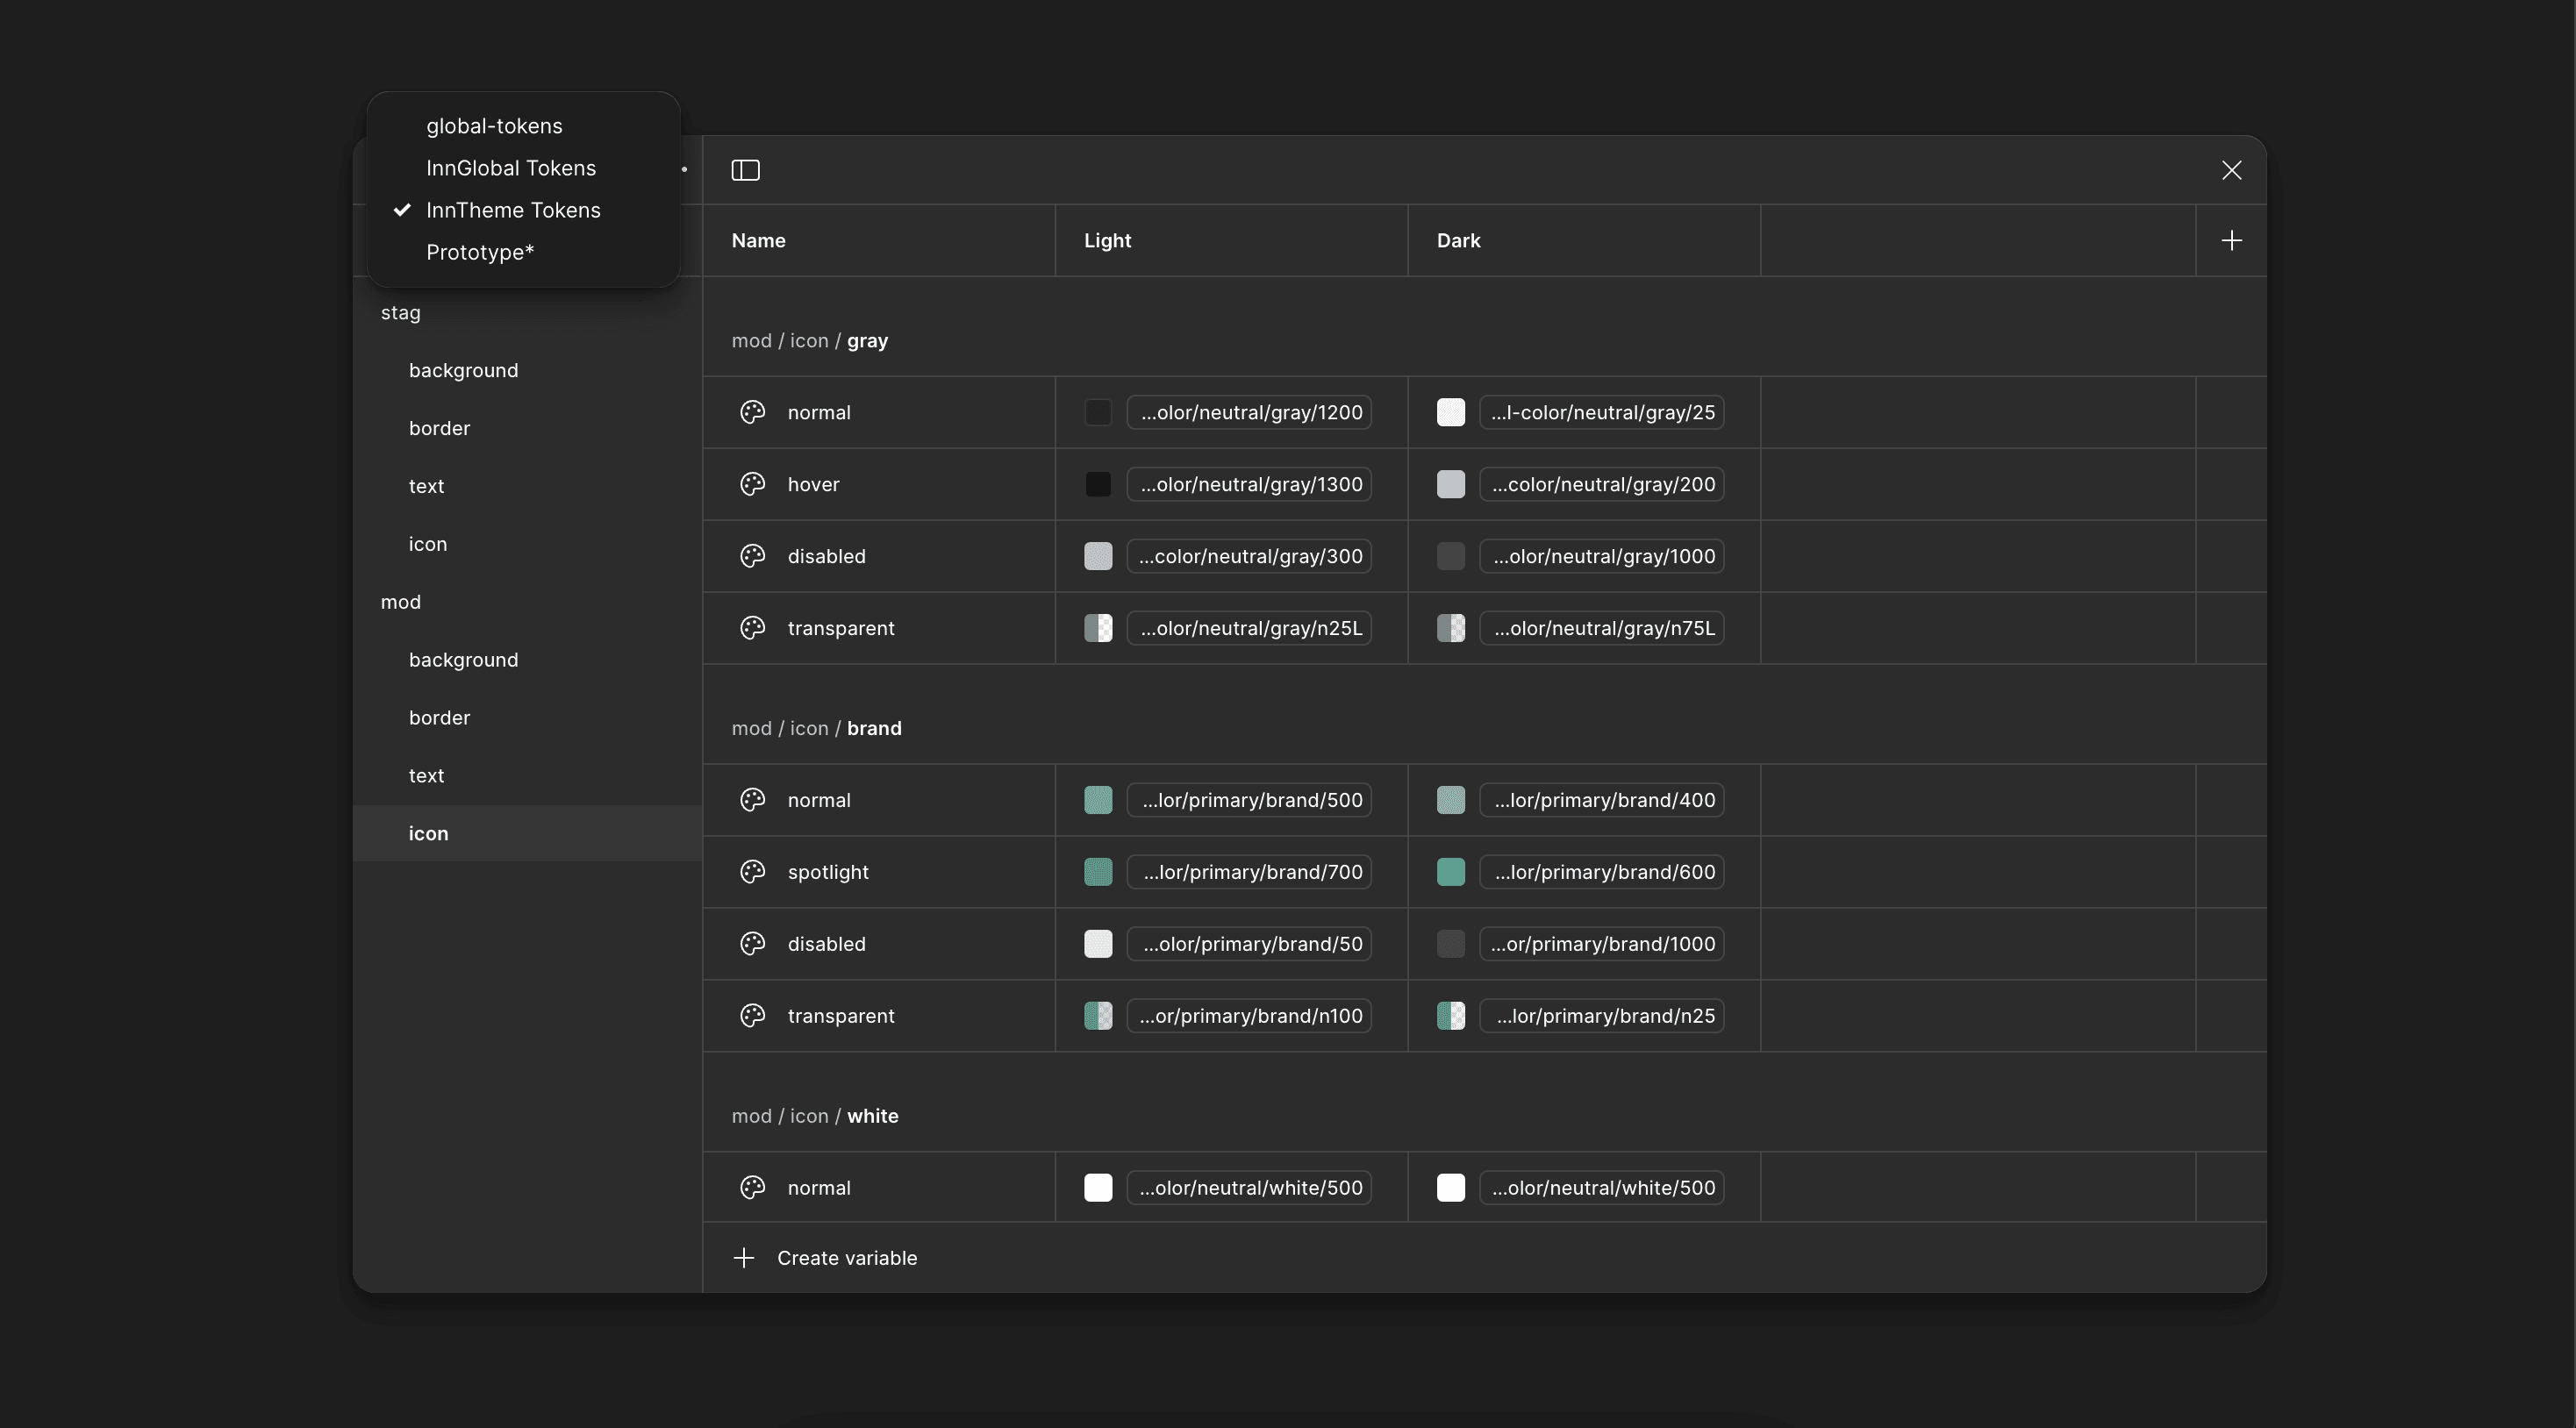
Task: Click color palette icon for gray hover row
Action: pyautogui.click(x=752, y=484)
